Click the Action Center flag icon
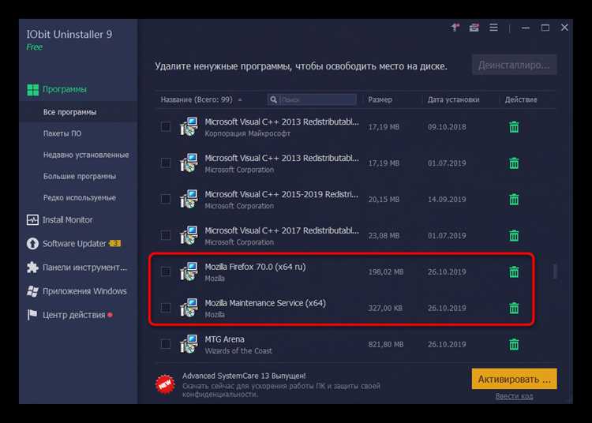Image resolution: width=592 pixels, height=423 pixels. [x=32, y=315]
